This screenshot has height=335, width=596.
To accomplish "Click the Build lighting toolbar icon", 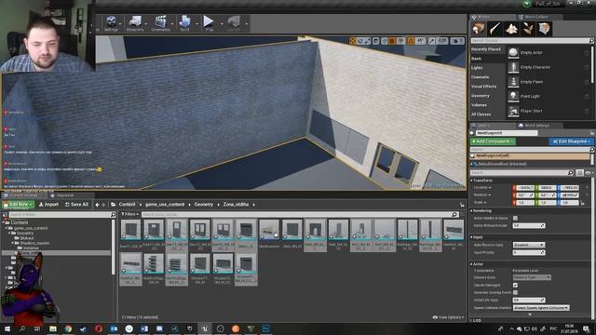I will click(x=184, y=22).
